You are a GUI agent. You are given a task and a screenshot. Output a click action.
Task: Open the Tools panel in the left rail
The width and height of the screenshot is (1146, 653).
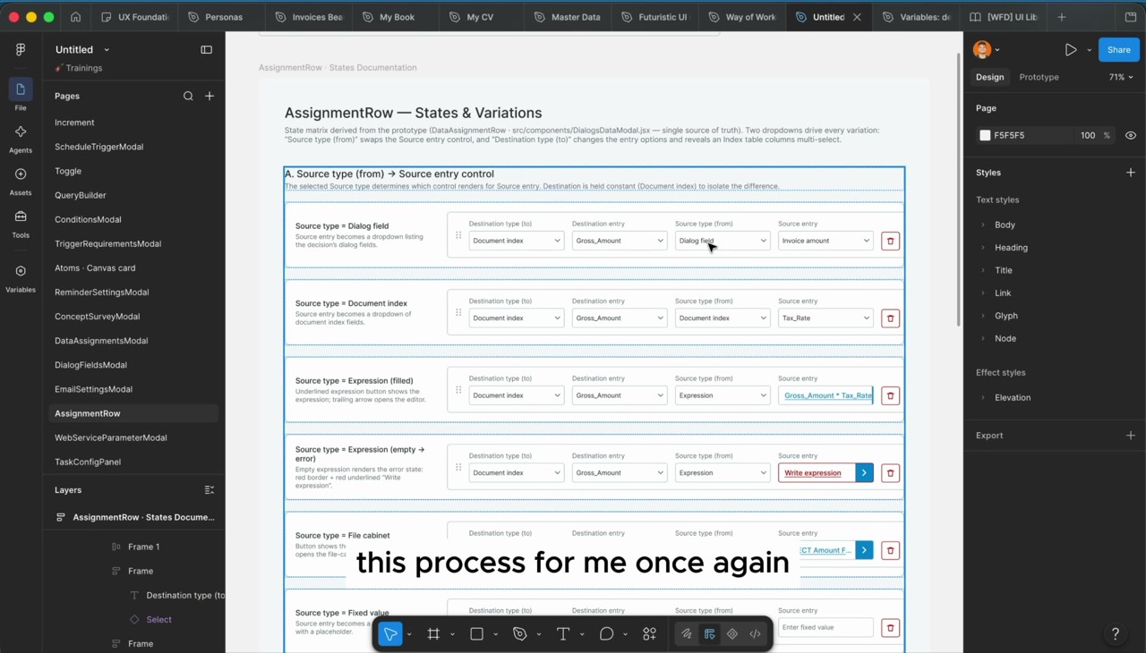pos(21,223)
